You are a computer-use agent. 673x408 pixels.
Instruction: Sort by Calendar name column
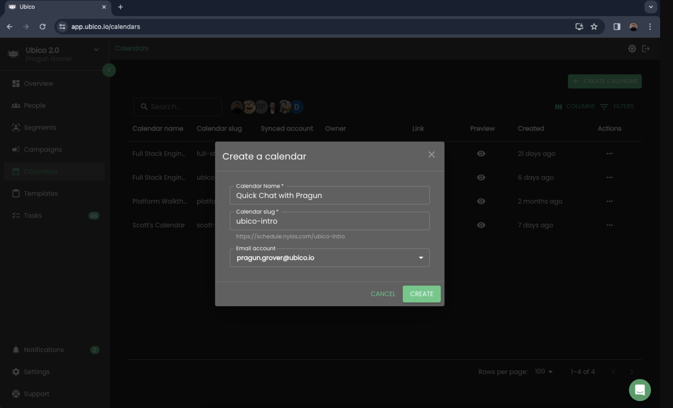[158, 129]
